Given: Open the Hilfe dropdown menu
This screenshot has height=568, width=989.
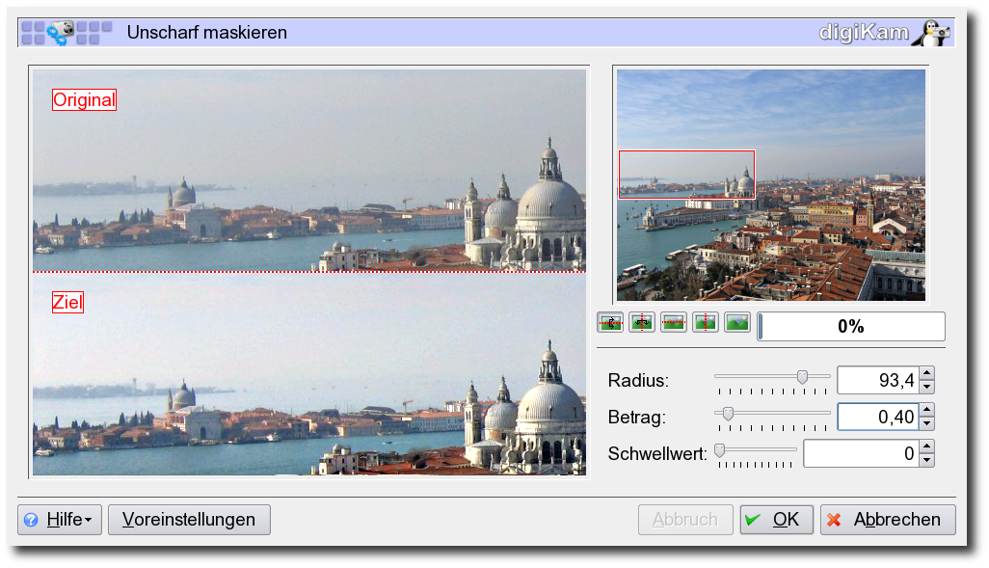Looking at the screenshot, I should click(60, 520).
